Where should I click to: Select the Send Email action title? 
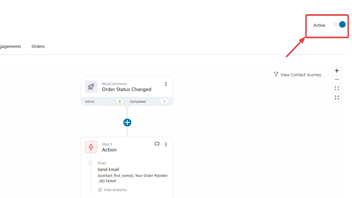108,170
